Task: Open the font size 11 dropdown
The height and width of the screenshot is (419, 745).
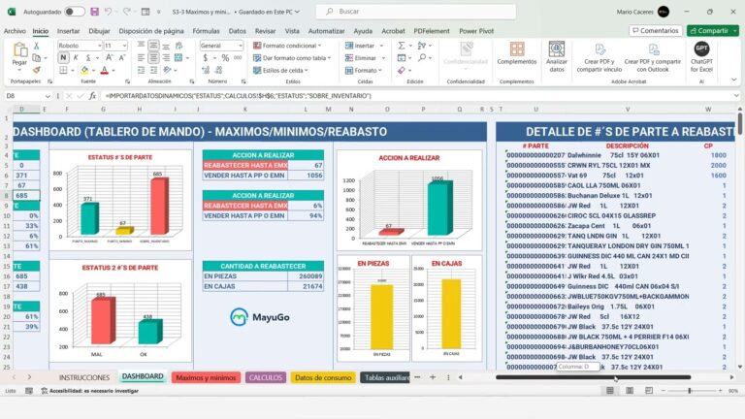Action: pos(124,46)
